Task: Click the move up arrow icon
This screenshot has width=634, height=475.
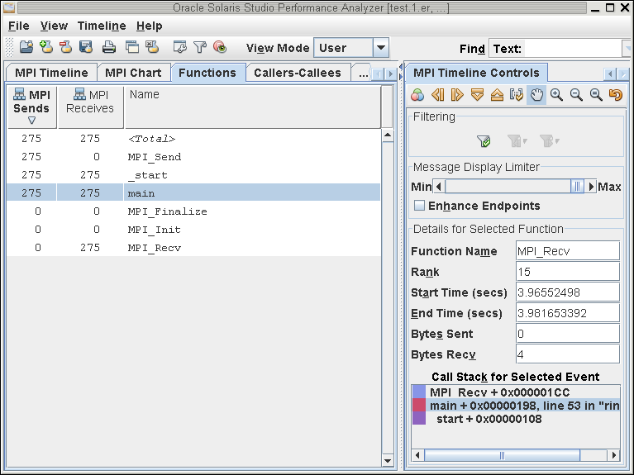Action: tap(497, 95)
